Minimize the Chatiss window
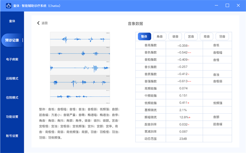The width and height of the screenshot is (246, 153). coord(216,5)
